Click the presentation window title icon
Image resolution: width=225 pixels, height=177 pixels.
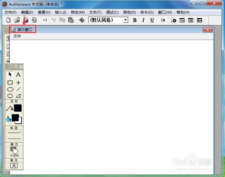tap(13, 30)
